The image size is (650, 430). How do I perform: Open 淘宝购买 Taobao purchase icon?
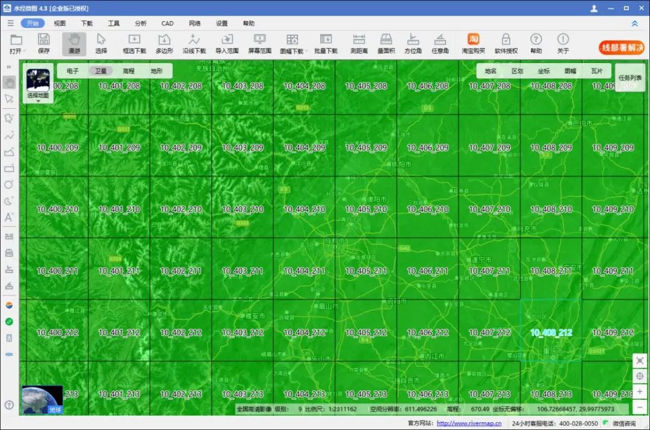pos(474,43)
